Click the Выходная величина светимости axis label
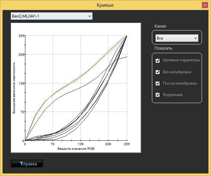Screen dimensions: 211x176 pos(14,88)
